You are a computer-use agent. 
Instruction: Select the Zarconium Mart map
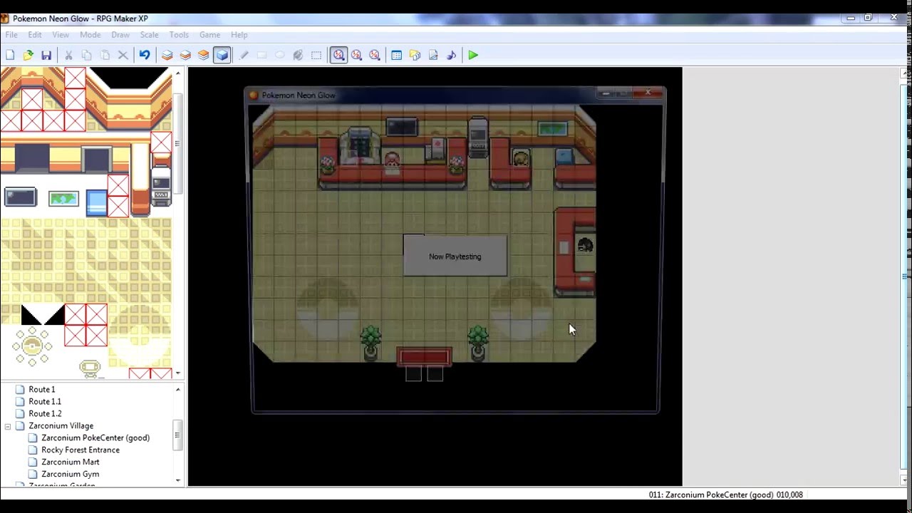(70, 462)
